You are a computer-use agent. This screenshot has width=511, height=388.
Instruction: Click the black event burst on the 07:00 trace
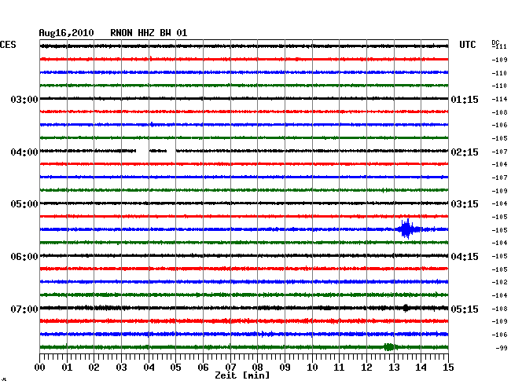[x=406, y=308]
